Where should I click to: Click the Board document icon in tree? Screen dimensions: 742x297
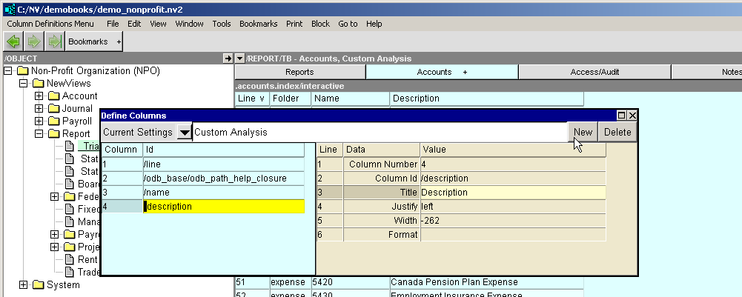(x=70, y=184)
